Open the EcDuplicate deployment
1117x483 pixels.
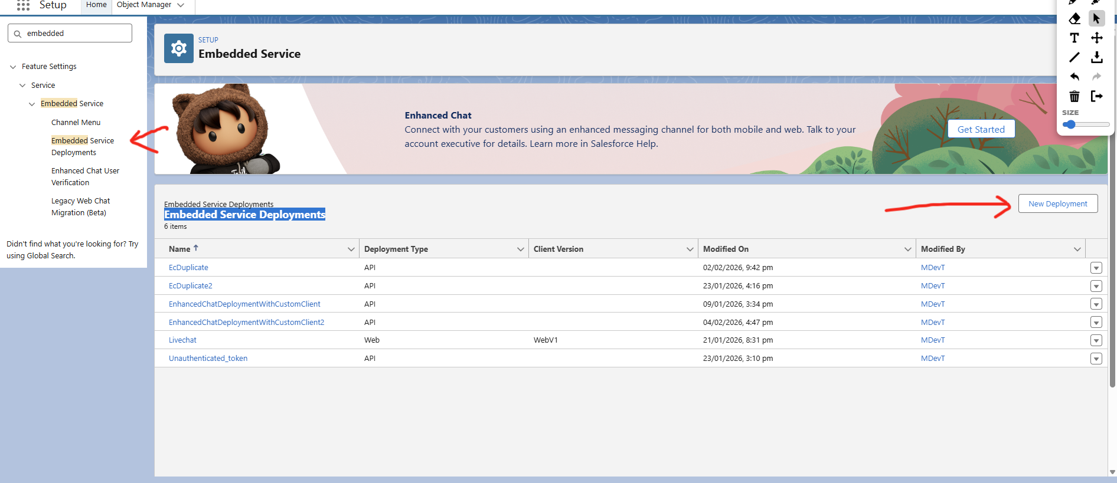[188, 268]
